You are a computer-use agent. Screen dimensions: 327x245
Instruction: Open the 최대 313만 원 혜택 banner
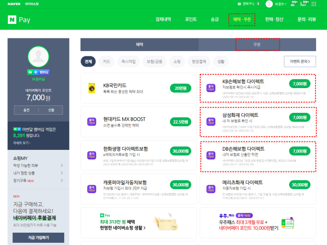point(139,223)
